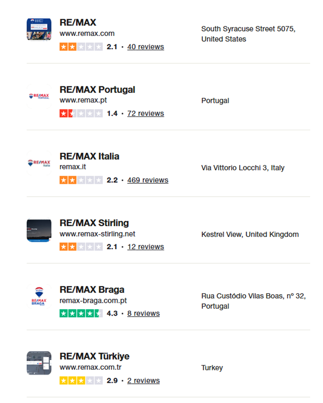Select the RE/MAX Italia heading
Screen dimensions: 323x403
[89, 156]
